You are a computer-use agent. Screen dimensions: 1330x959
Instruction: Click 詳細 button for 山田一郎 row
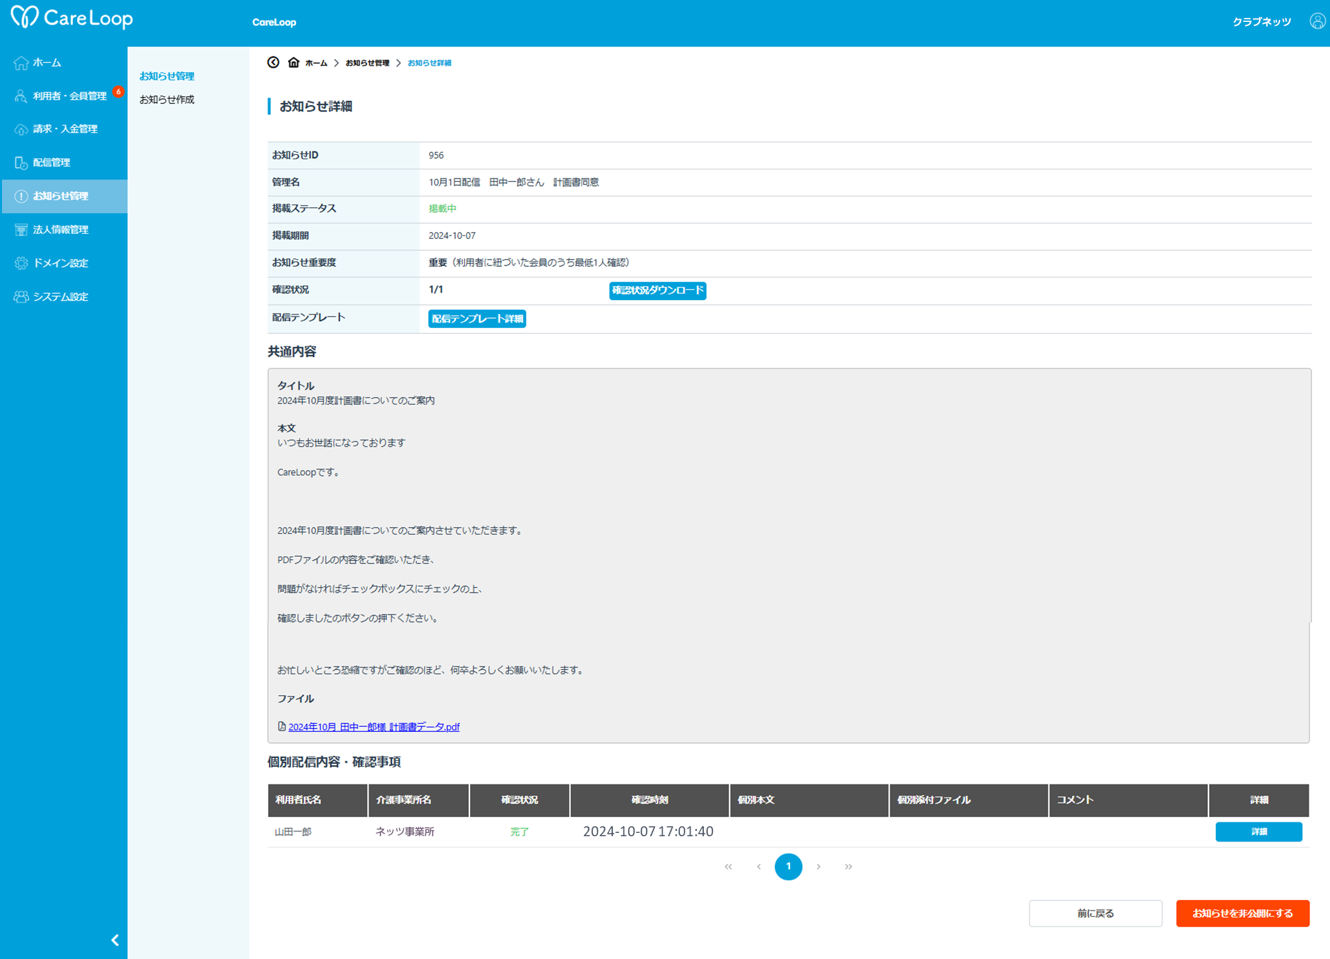1258,832
